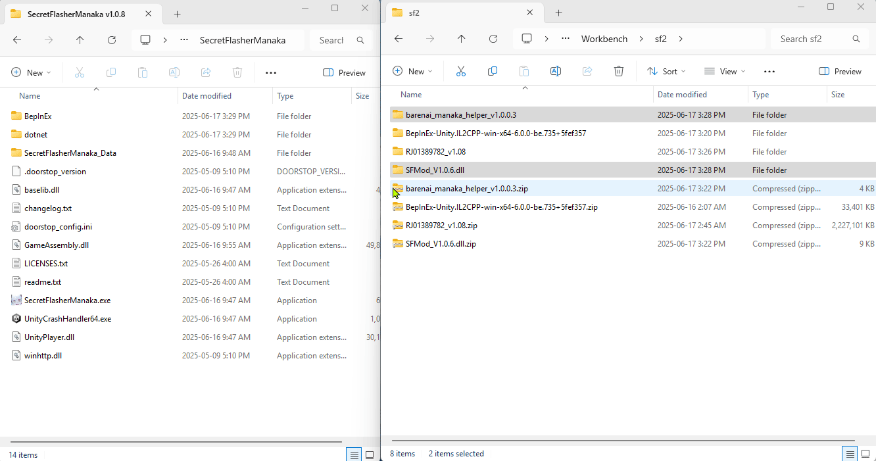Open New dropdown in SecretFlasherManaka window
Viewport: 876px width, 461px height.
(30, 72)
